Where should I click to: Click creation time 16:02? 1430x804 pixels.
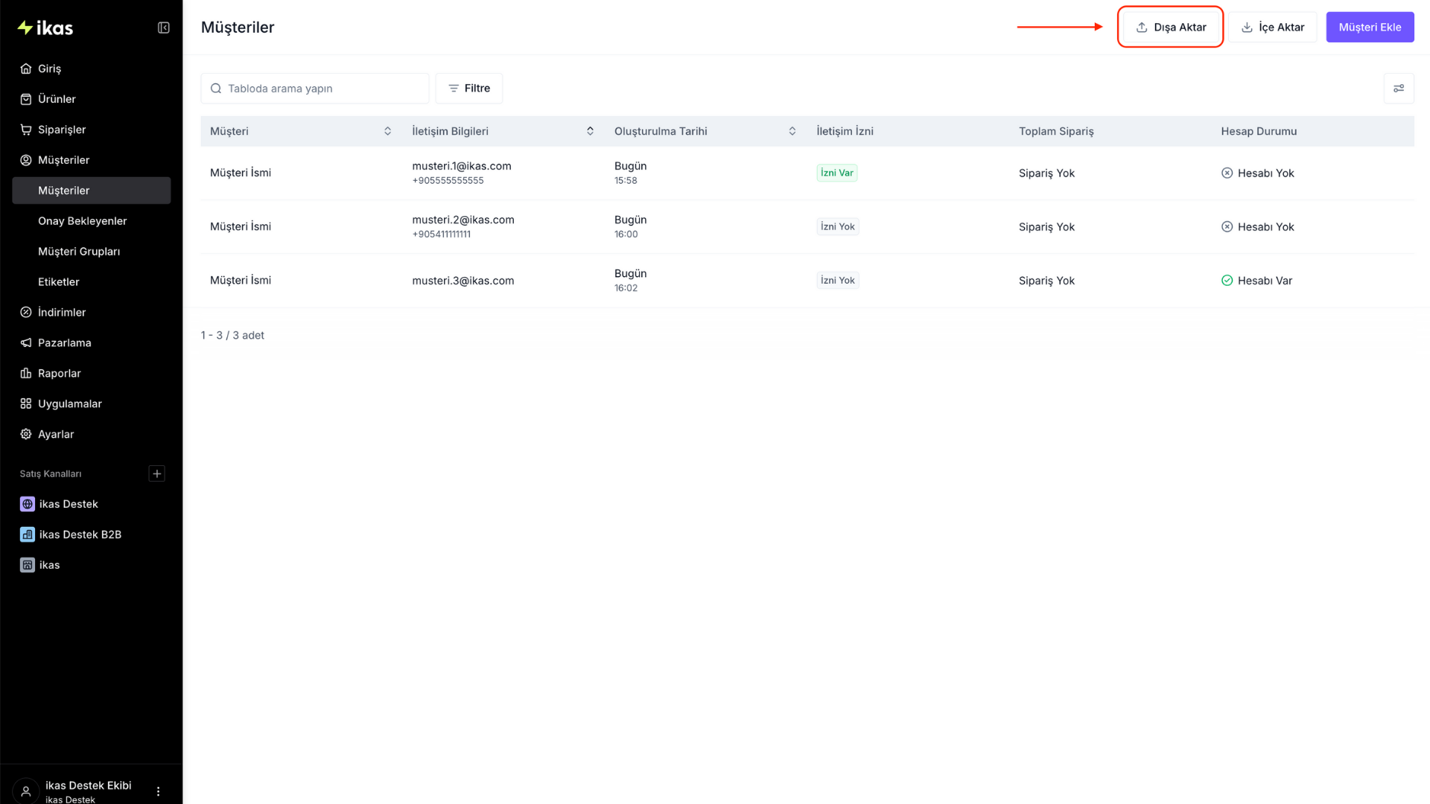click(x=626, y=288)
